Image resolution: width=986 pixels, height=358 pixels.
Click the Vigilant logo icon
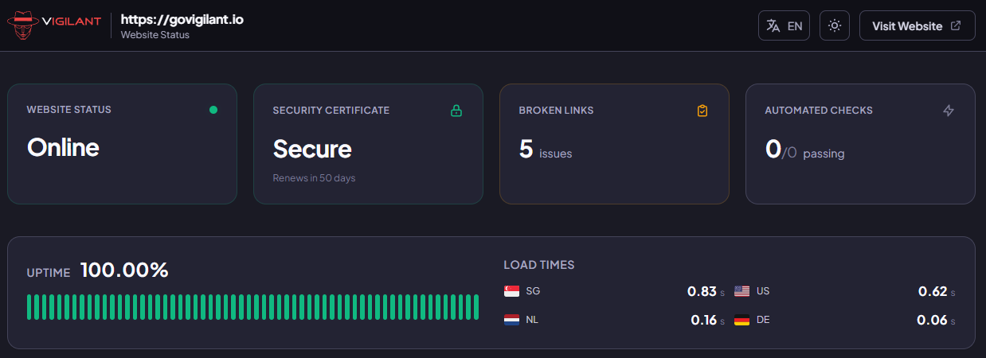pos(22,25)
